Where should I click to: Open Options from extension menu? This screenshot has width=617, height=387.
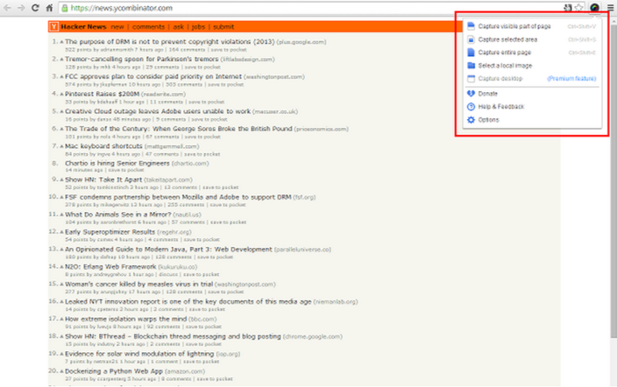pyautogui.click(x=488, y=120)
